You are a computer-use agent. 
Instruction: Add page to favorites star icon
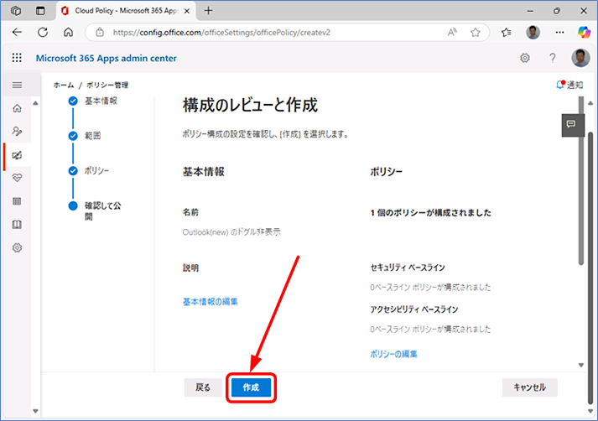476,33
